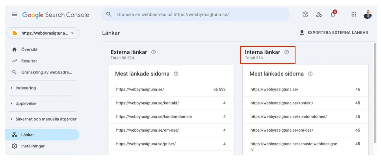Open notifications bell with 8 alerts

[x=333, y=14]
